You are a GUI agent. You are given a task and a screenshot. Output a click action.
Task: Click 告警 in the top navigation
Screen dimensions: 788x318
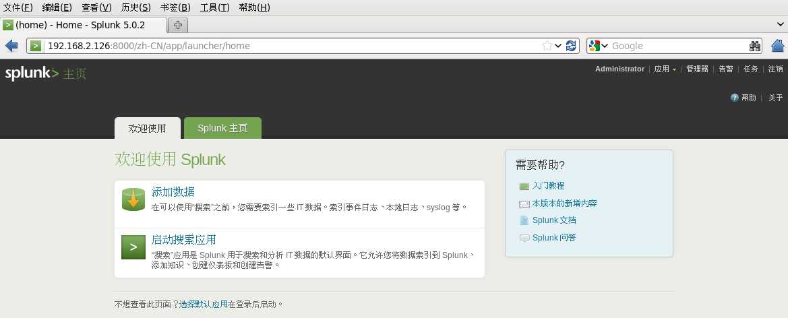point(726,69)
